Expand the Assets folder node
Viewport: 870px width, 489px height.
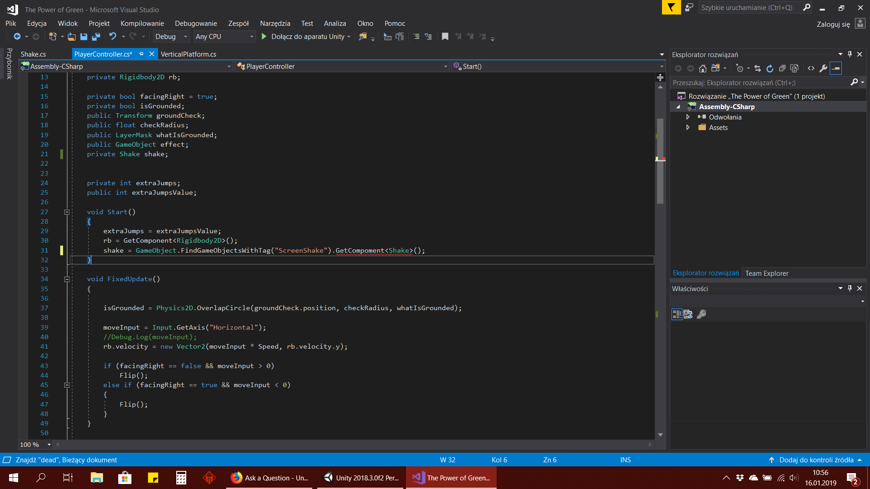[688, 128]
